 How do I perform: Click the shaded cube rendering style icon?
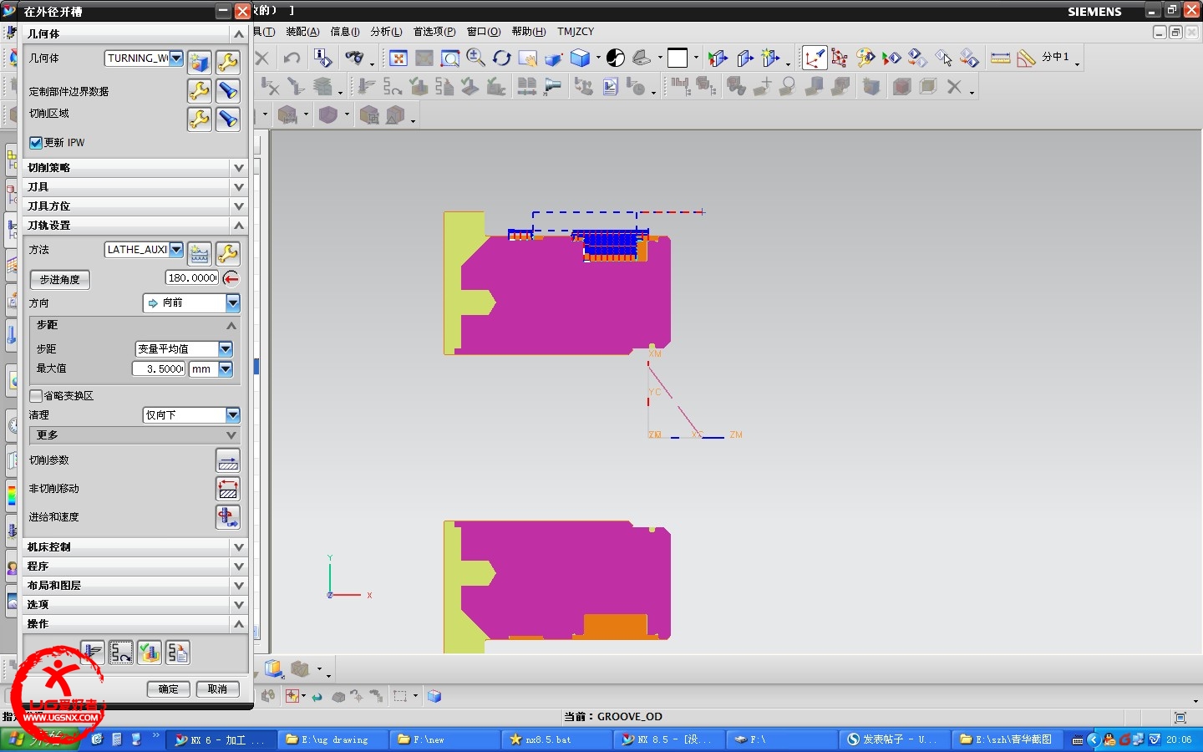click(580, 58)
